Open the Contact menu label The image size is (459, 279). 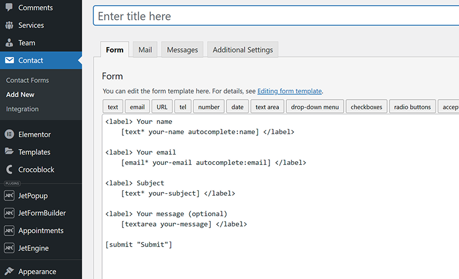pyautogui.click(x=30, y=60)
